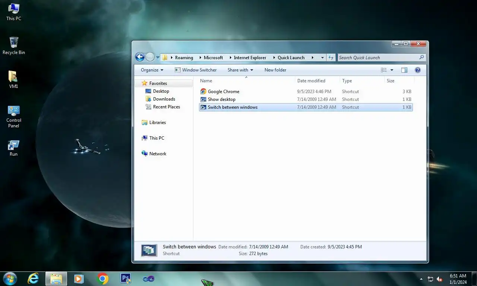This screenshot has height=286, width=477.
Task: Create a New folder
Action: pyautogui.click(x=275, y=70)
